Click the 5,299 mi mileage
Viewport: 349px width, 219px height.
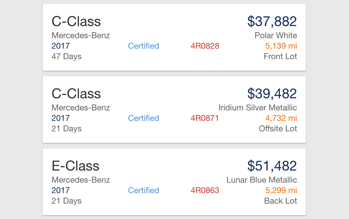281,190
